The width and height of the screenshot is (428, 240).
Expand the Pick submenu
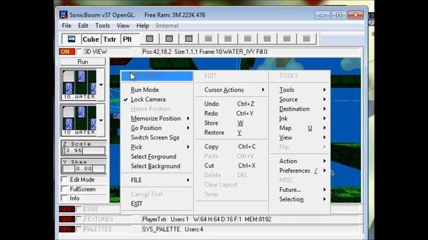click(157, 147)
